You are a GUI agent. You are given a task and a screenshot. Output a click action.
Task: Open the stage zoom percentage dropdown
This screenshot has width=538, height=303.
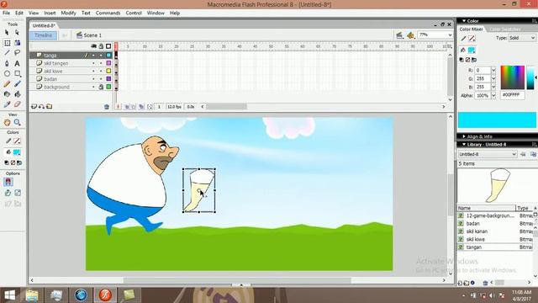[450, 35]
